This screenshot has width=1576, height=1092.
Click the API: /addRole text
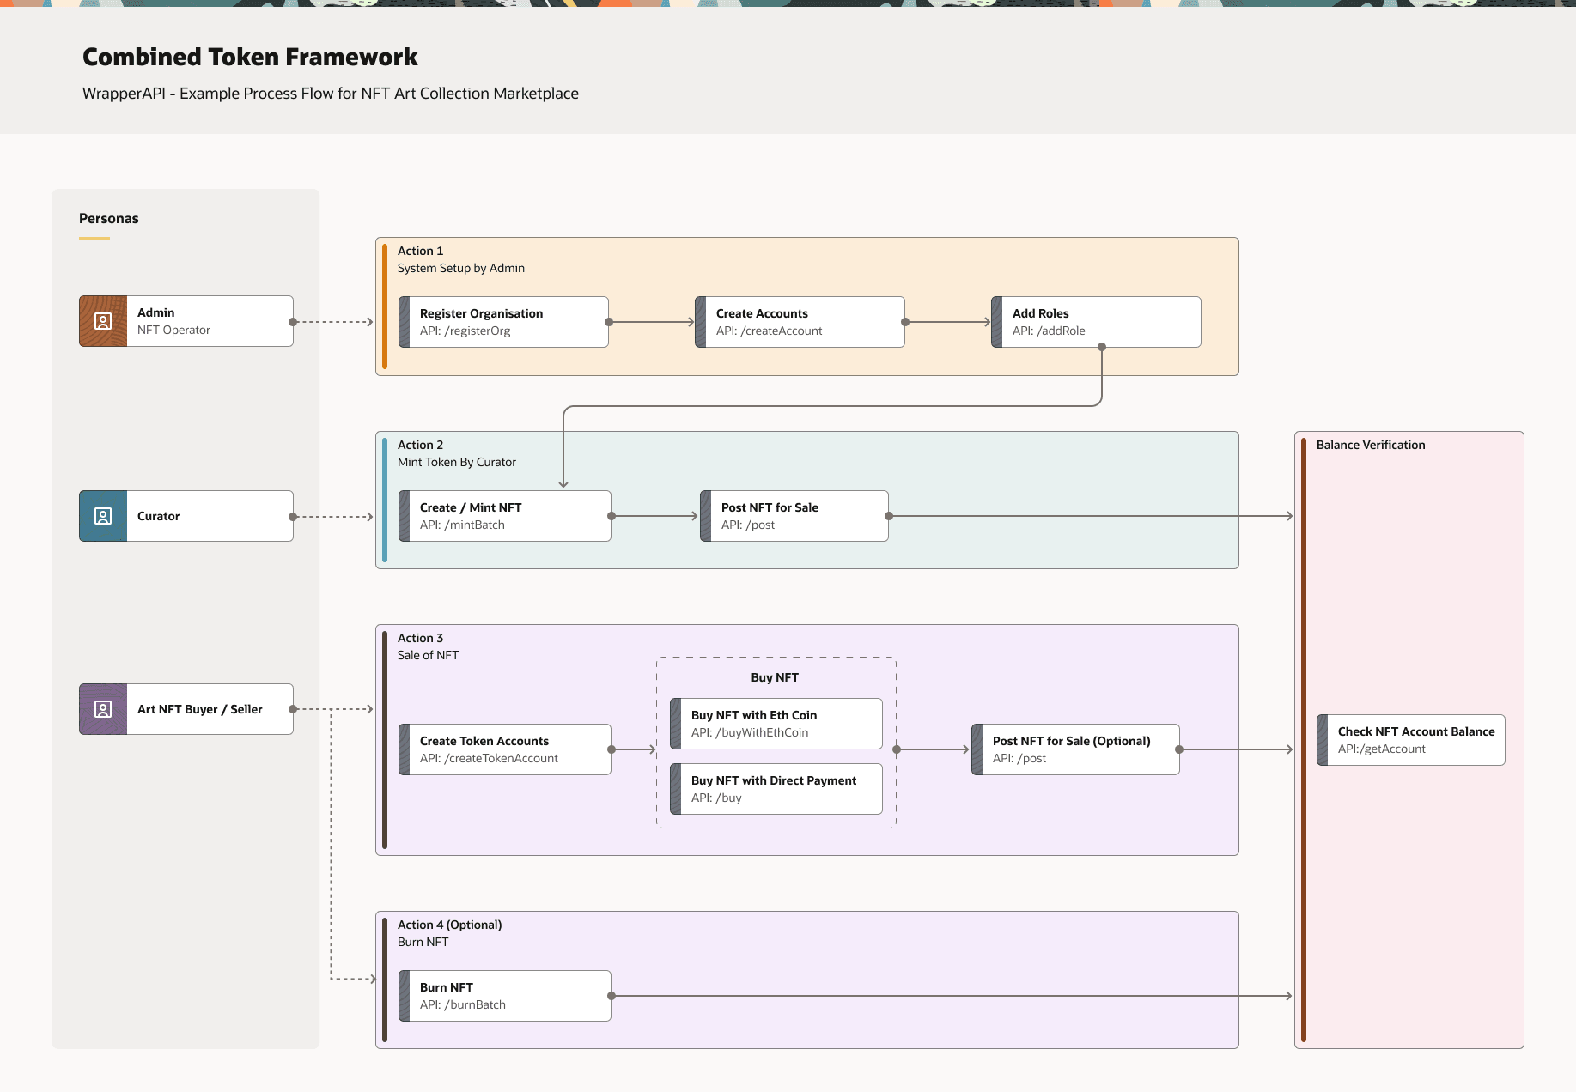pyautogui.click(x=1049, y=331)
